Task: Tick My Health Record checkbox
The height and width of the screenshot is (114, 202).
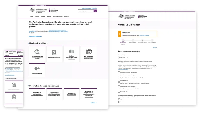Action: tap(119, 81)
